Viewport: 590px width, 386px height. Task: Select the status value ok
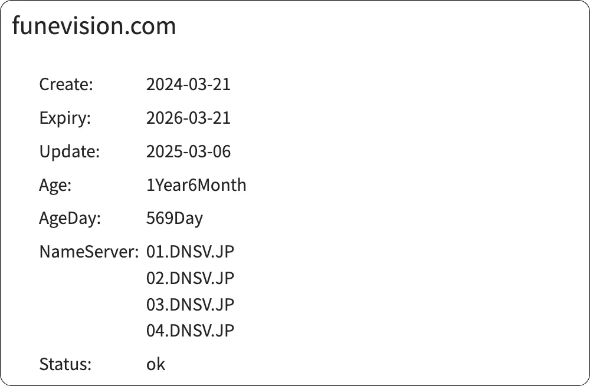(156, 364)
